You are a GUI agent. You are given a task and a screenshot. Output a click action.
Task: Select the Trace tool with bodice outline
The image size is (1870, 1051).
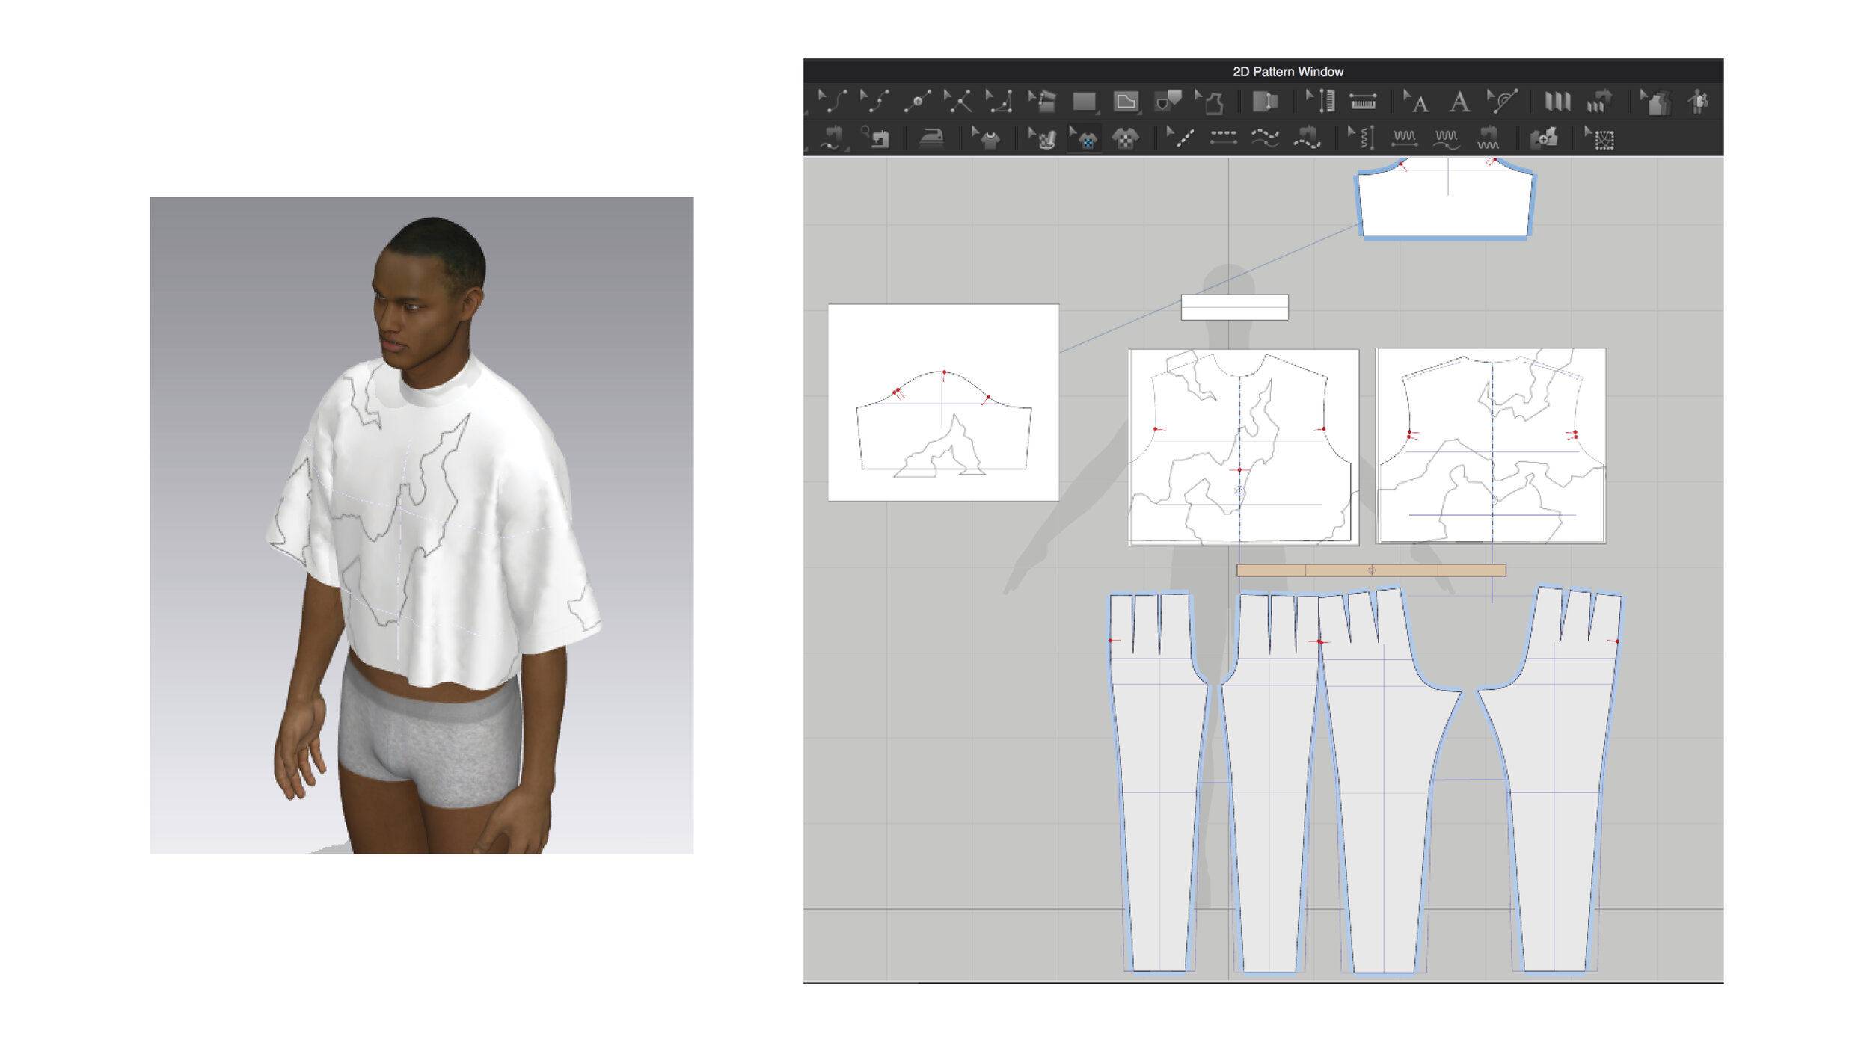pos(1210,101)
